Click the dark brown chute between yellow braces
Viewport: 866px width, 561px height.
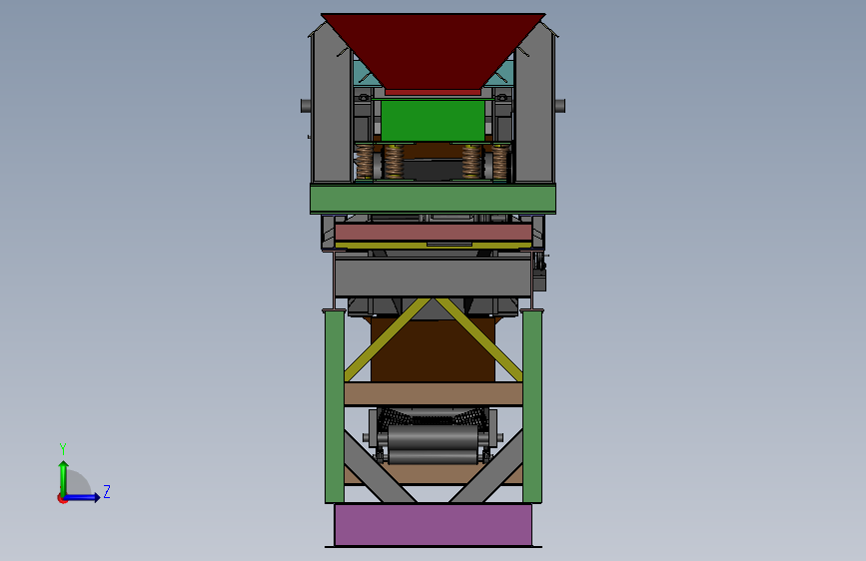coord(433,349)
